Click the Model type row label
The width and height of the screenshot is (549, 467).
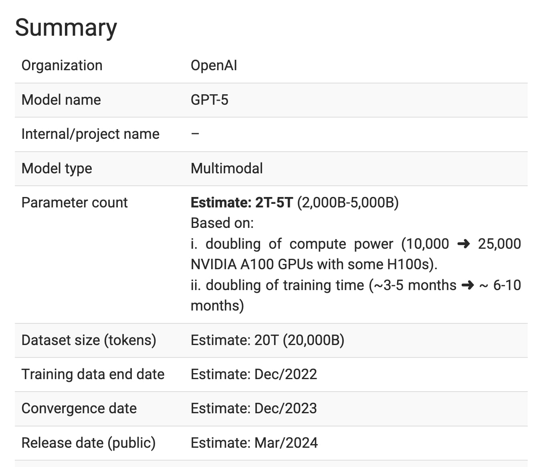[57, 169]
